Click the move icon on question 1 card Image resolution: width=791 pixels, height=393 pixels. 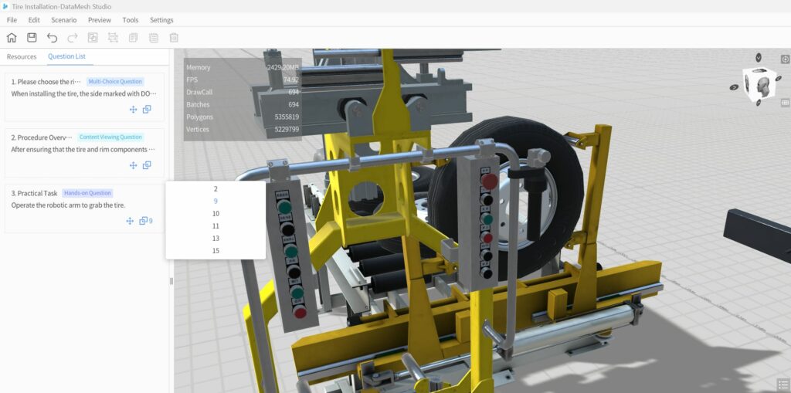[133, 110]
